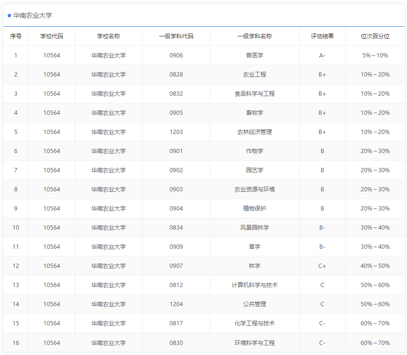
Task: Select the 园艺学 discipline cell
Action: pos(254,170)
